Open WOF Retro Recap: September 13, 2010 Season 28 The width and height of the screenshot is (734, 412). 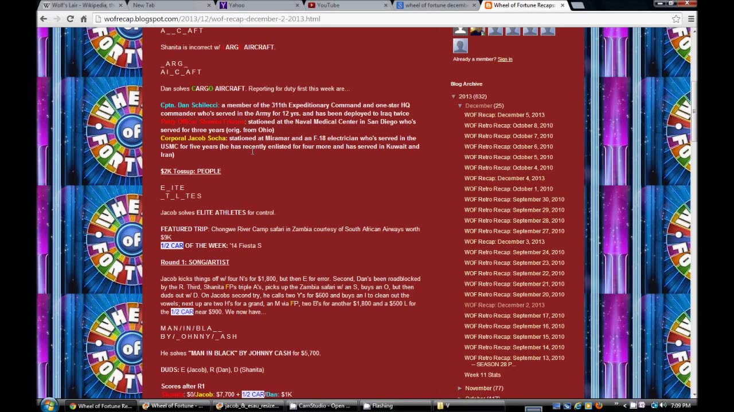[x=514, y=361]
